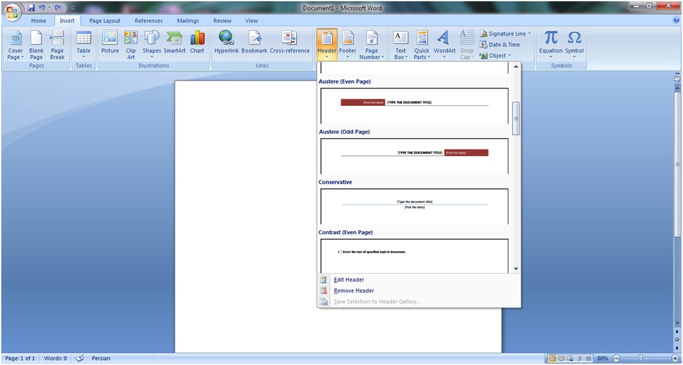The width and height of the screenshot is (683, 365).
Task: Toggle the ruler button above the scrollbar
Action: [x=677, y=79]
